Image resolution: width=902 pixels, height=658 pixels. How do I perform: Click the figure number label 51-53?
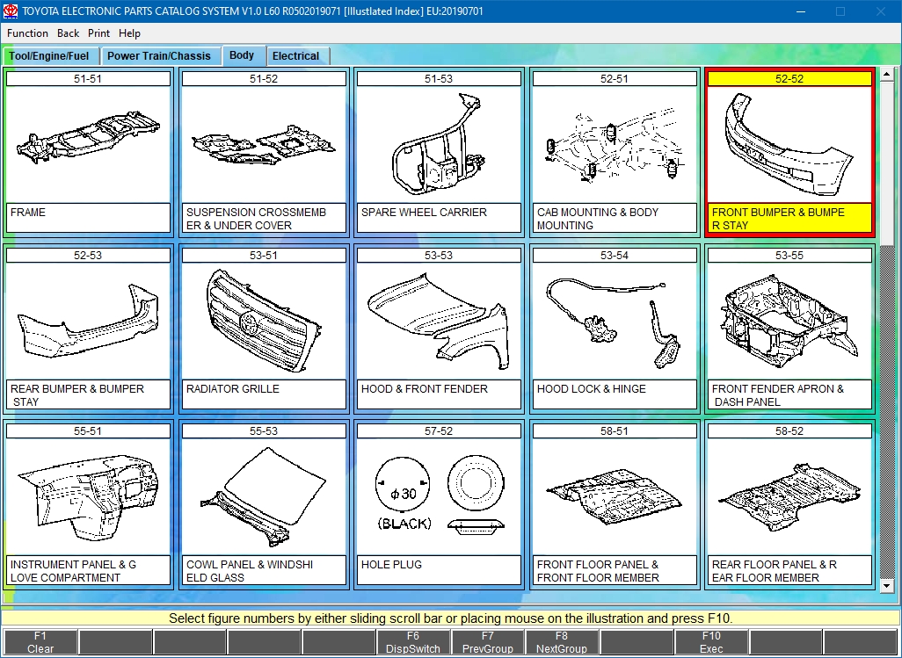[439, 79]
